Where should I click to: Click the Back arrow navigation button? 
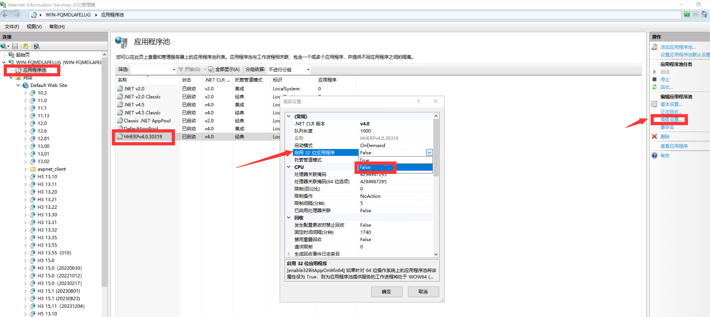click(6, 15)
